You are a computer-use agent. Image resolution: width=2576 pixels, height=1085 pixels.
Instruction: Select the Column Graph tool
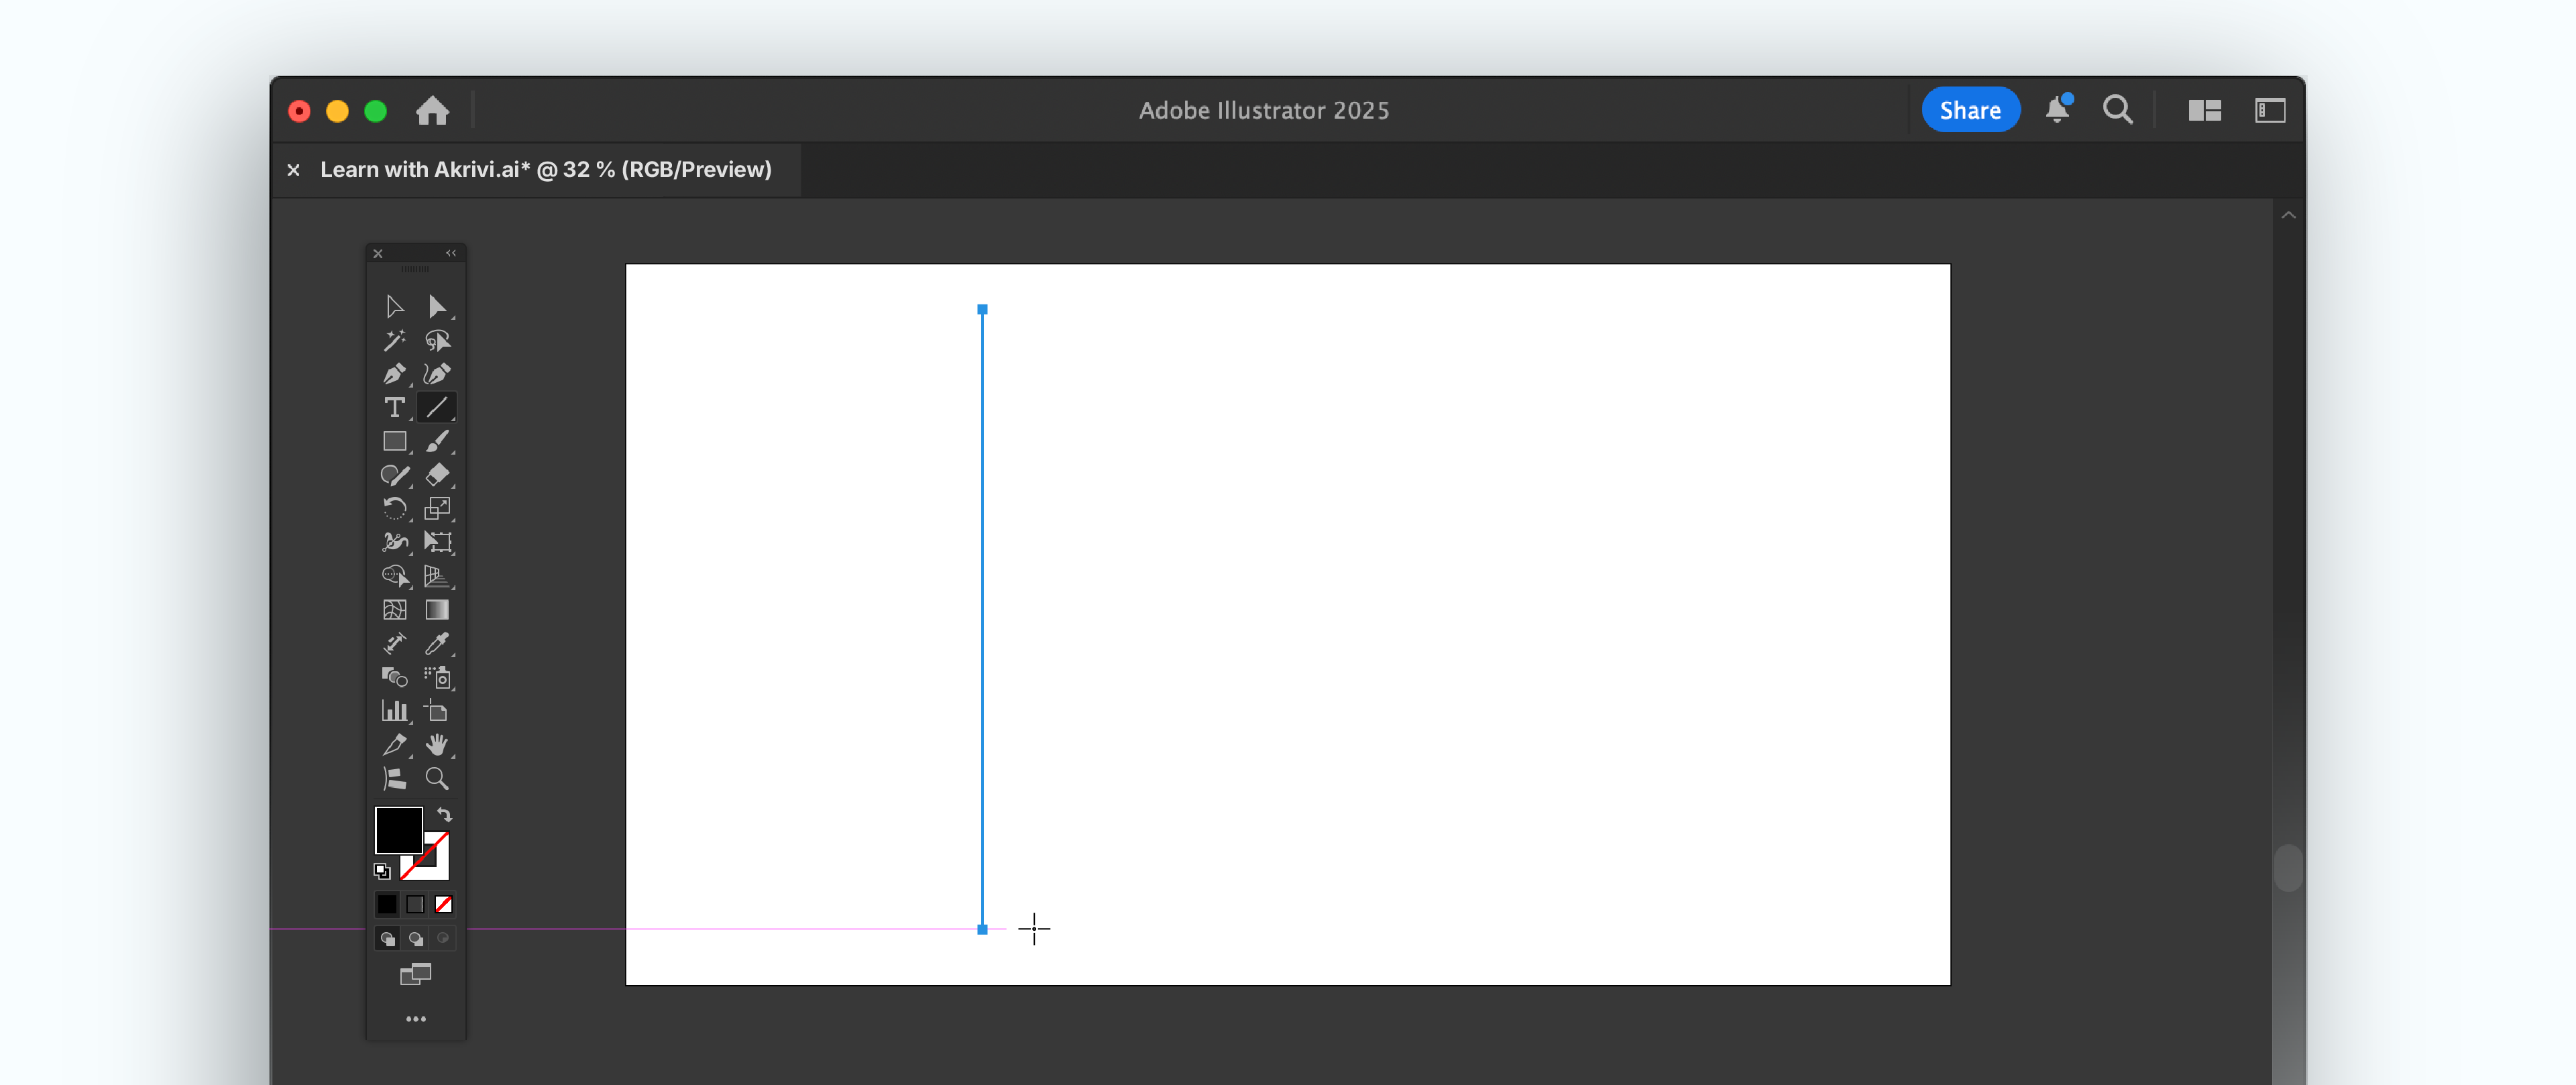(x=394, y=711)
